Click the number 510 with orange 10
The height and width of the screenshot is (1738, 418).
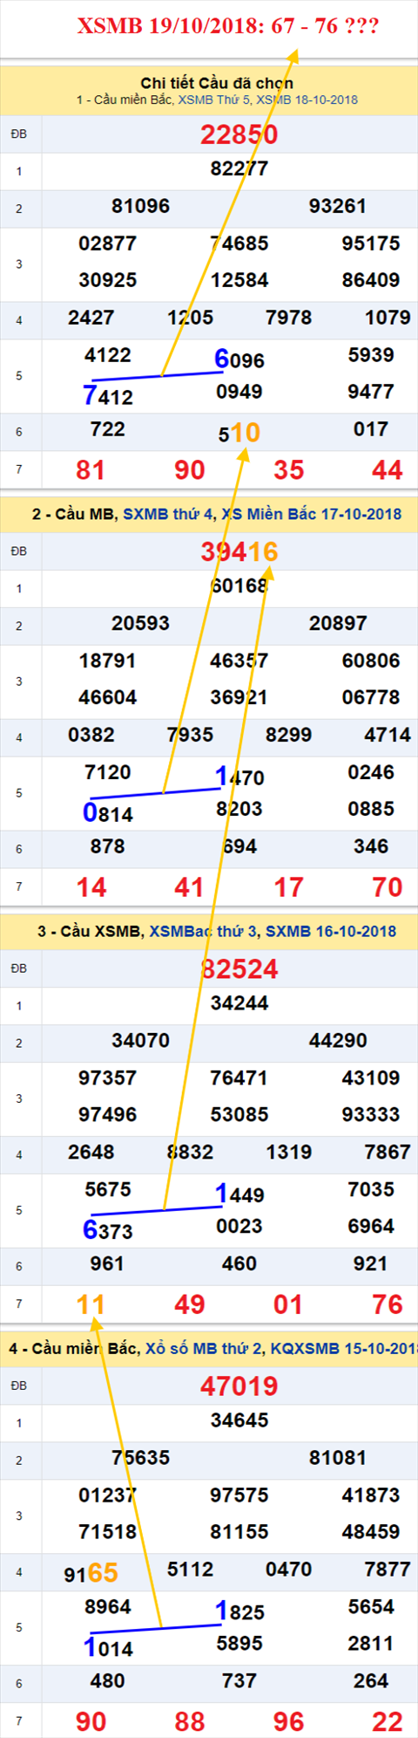coord(239,432)
